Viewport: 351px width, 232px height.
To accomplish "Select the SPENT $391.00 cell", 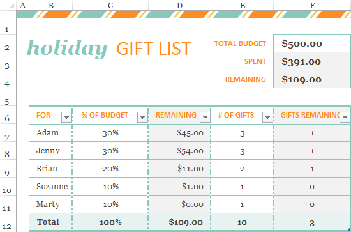I will click(312, 61).
